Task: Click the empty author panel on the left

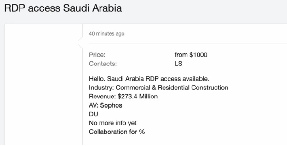Action: click(x=43, y=84)
